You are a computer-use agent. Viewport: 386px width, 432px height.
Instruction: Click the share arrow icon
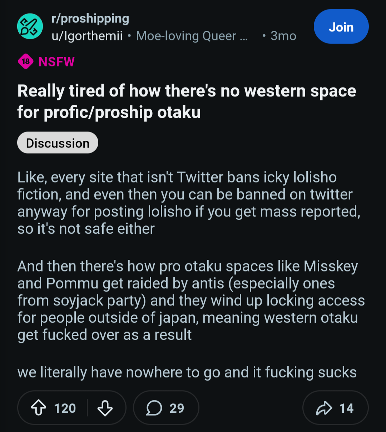[324, 408]
